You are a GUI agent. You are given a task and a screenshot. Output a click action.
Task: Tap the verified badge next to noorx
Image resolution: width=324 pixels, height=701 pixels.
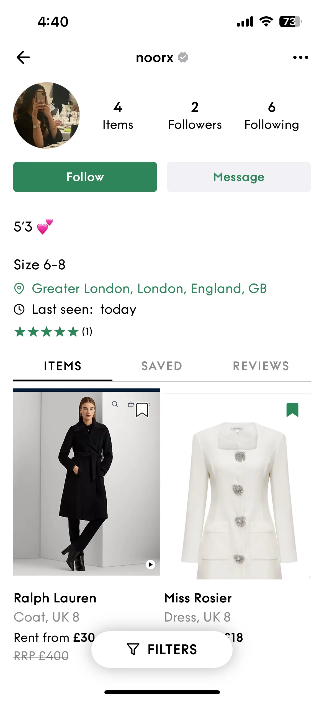point(183,57)
